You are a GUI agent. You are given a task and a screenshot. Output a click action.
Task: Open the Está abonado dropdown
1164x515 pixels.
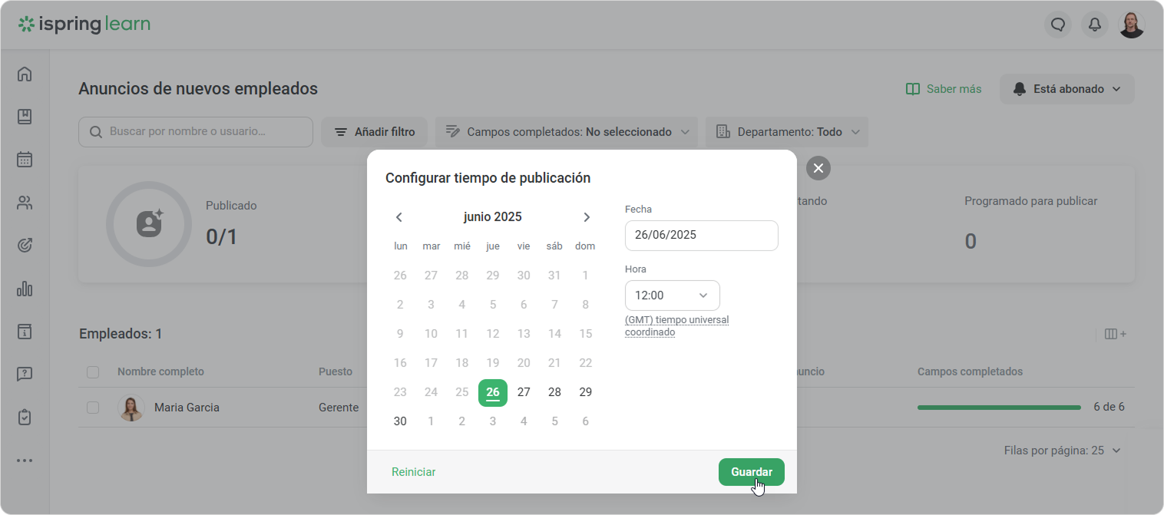point(1066,89)
